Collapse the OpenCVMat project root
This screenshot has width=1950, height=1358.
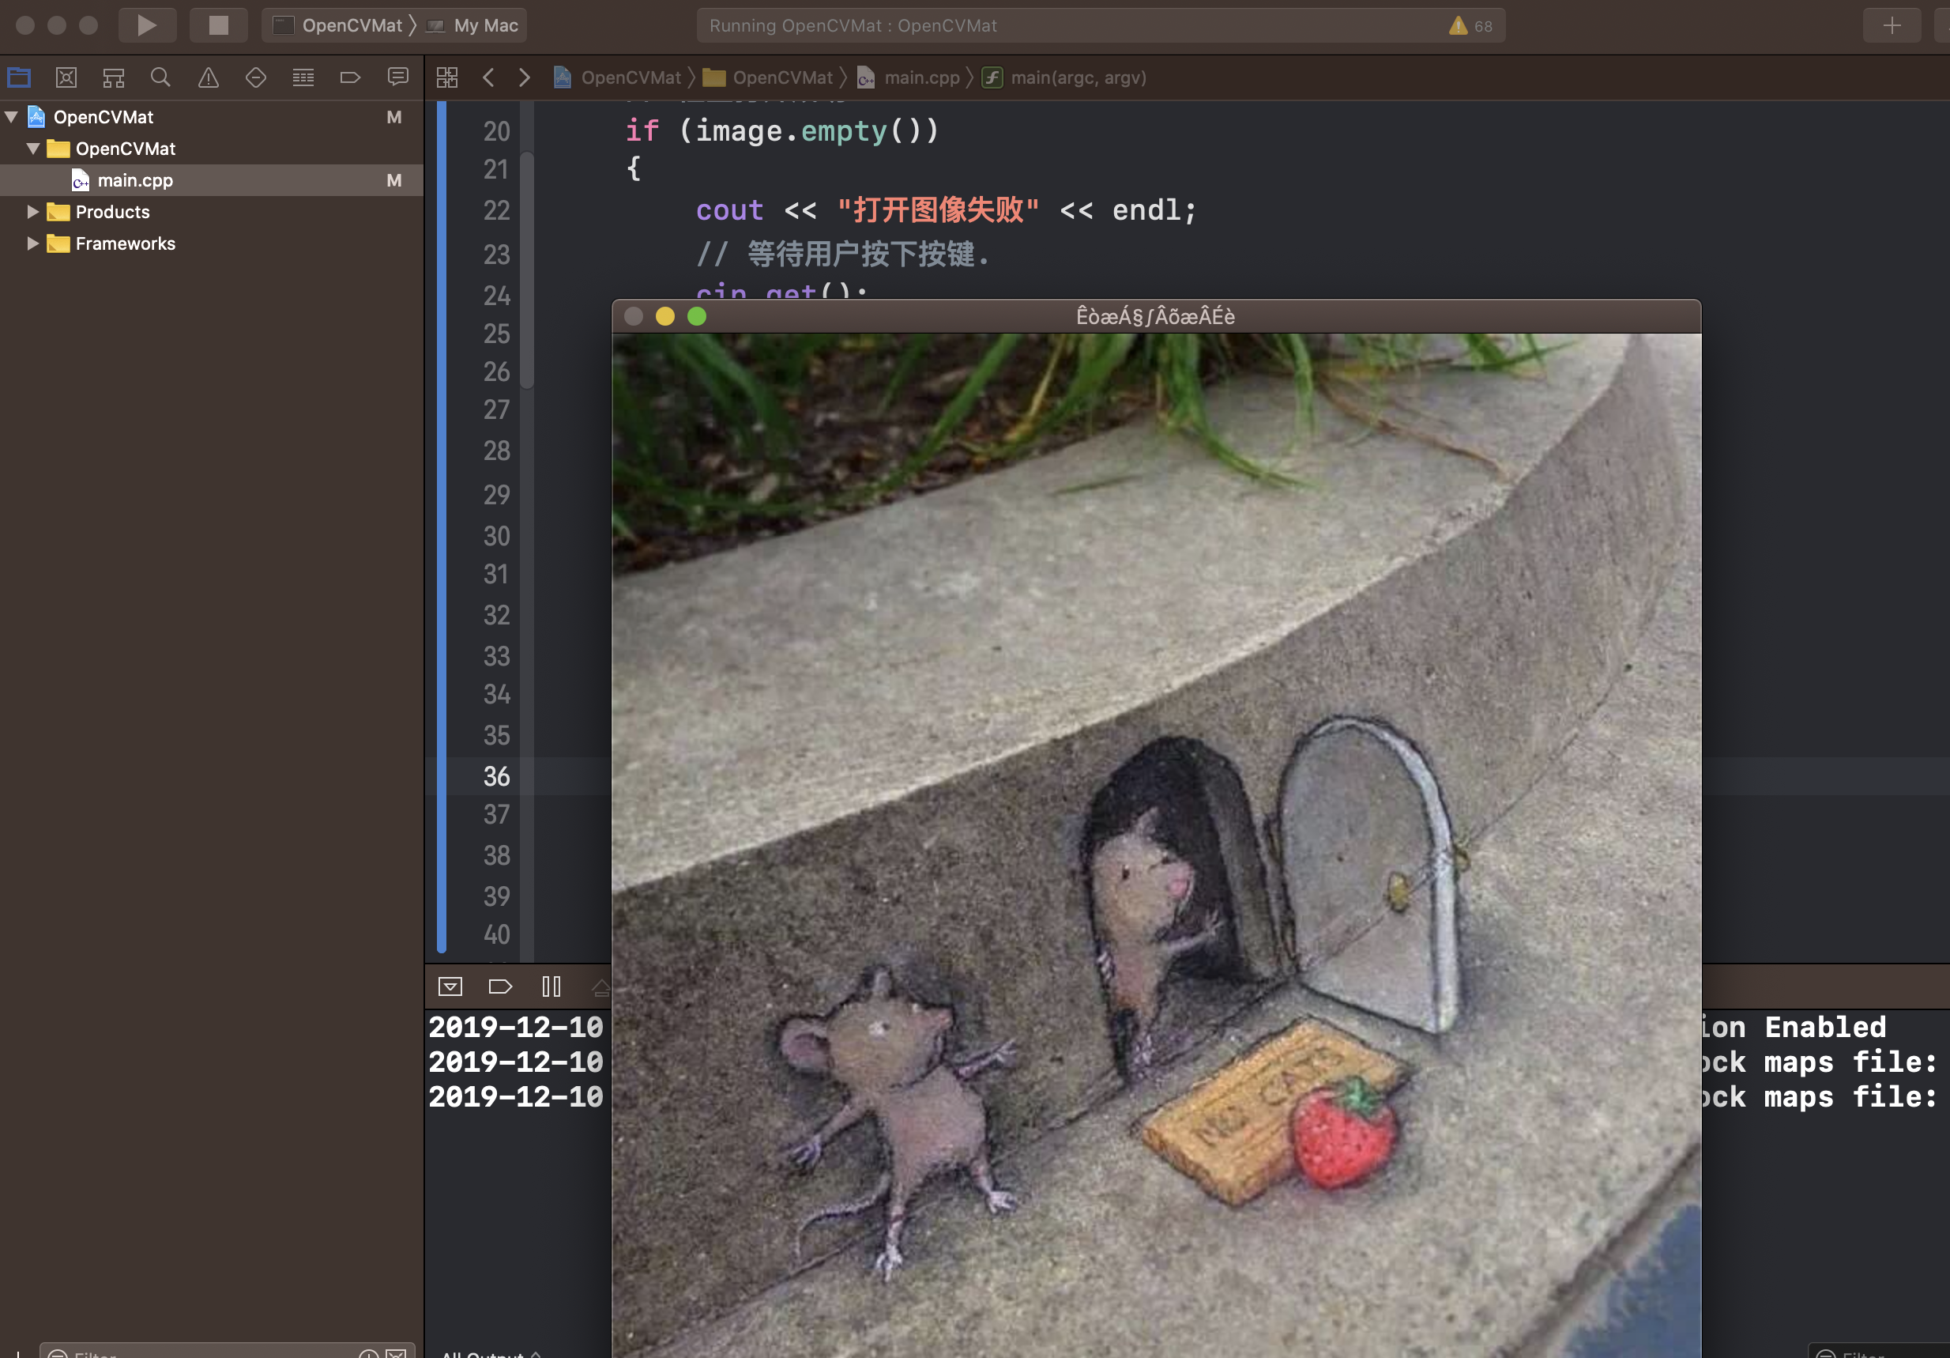tap(12, 117)
